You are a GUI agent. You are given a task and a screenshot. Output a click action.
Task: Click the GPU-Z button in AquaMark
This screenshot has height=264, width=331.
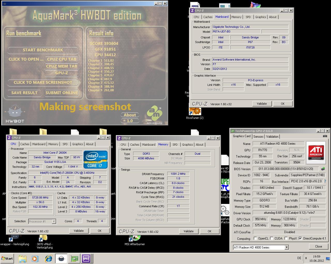pos(62,73)
